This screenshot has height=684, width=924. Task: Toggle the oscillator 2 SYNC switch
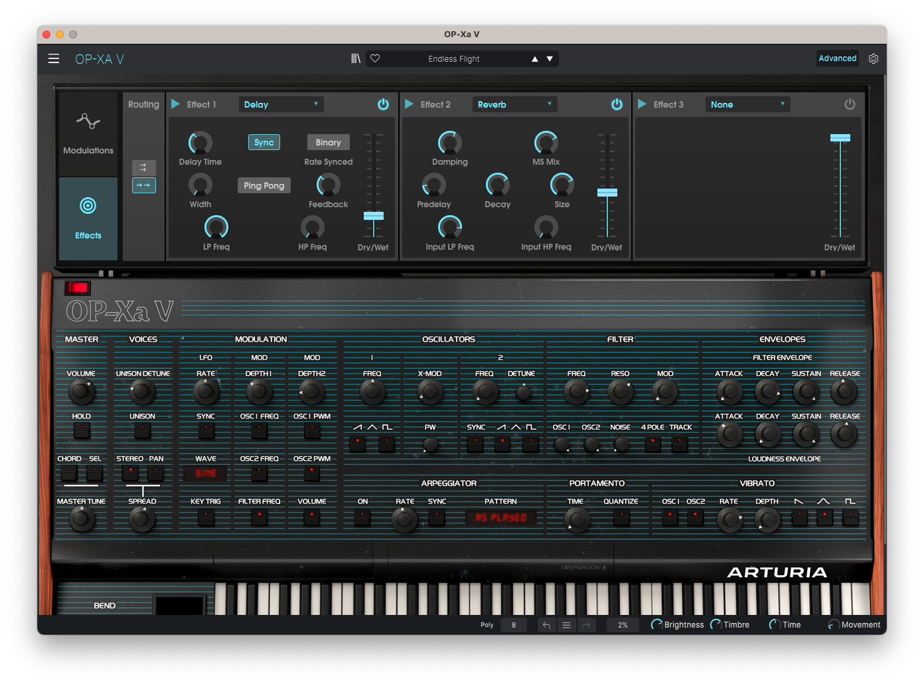pyautogui.click(x=475, y=444)
